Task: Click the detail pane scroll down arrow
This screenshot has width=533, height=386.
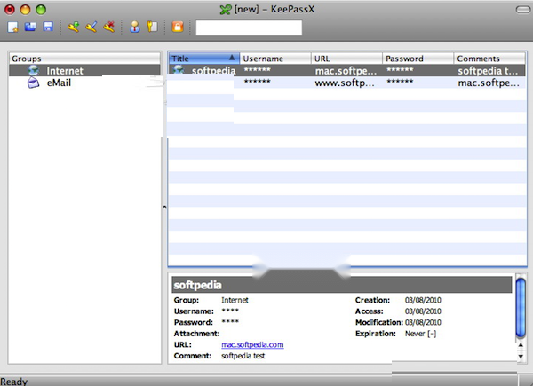Action: [x=521, y=357]
